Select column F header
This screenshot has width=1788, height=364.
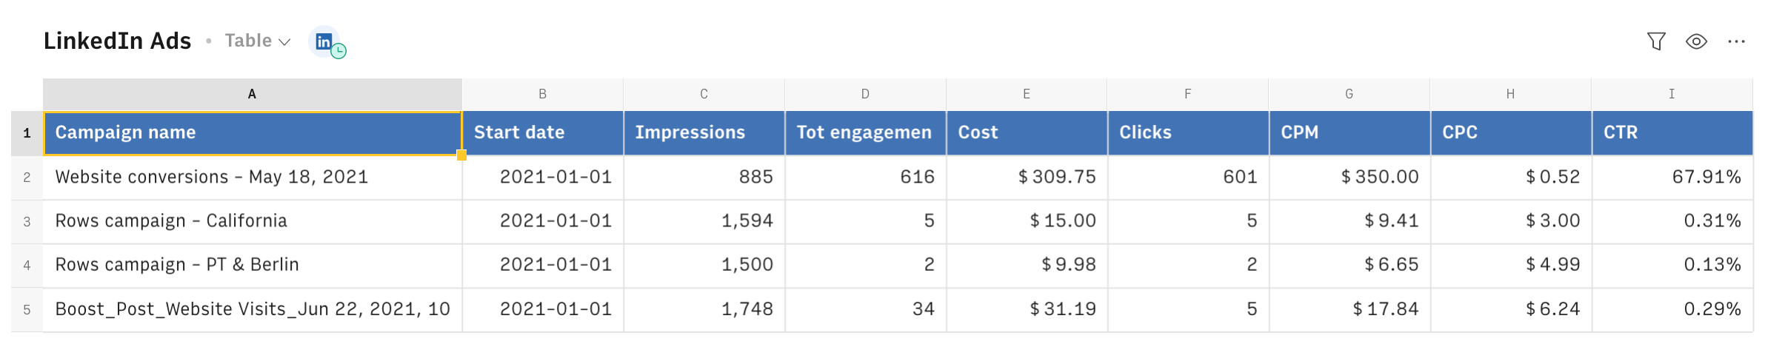pos(1188,94)
